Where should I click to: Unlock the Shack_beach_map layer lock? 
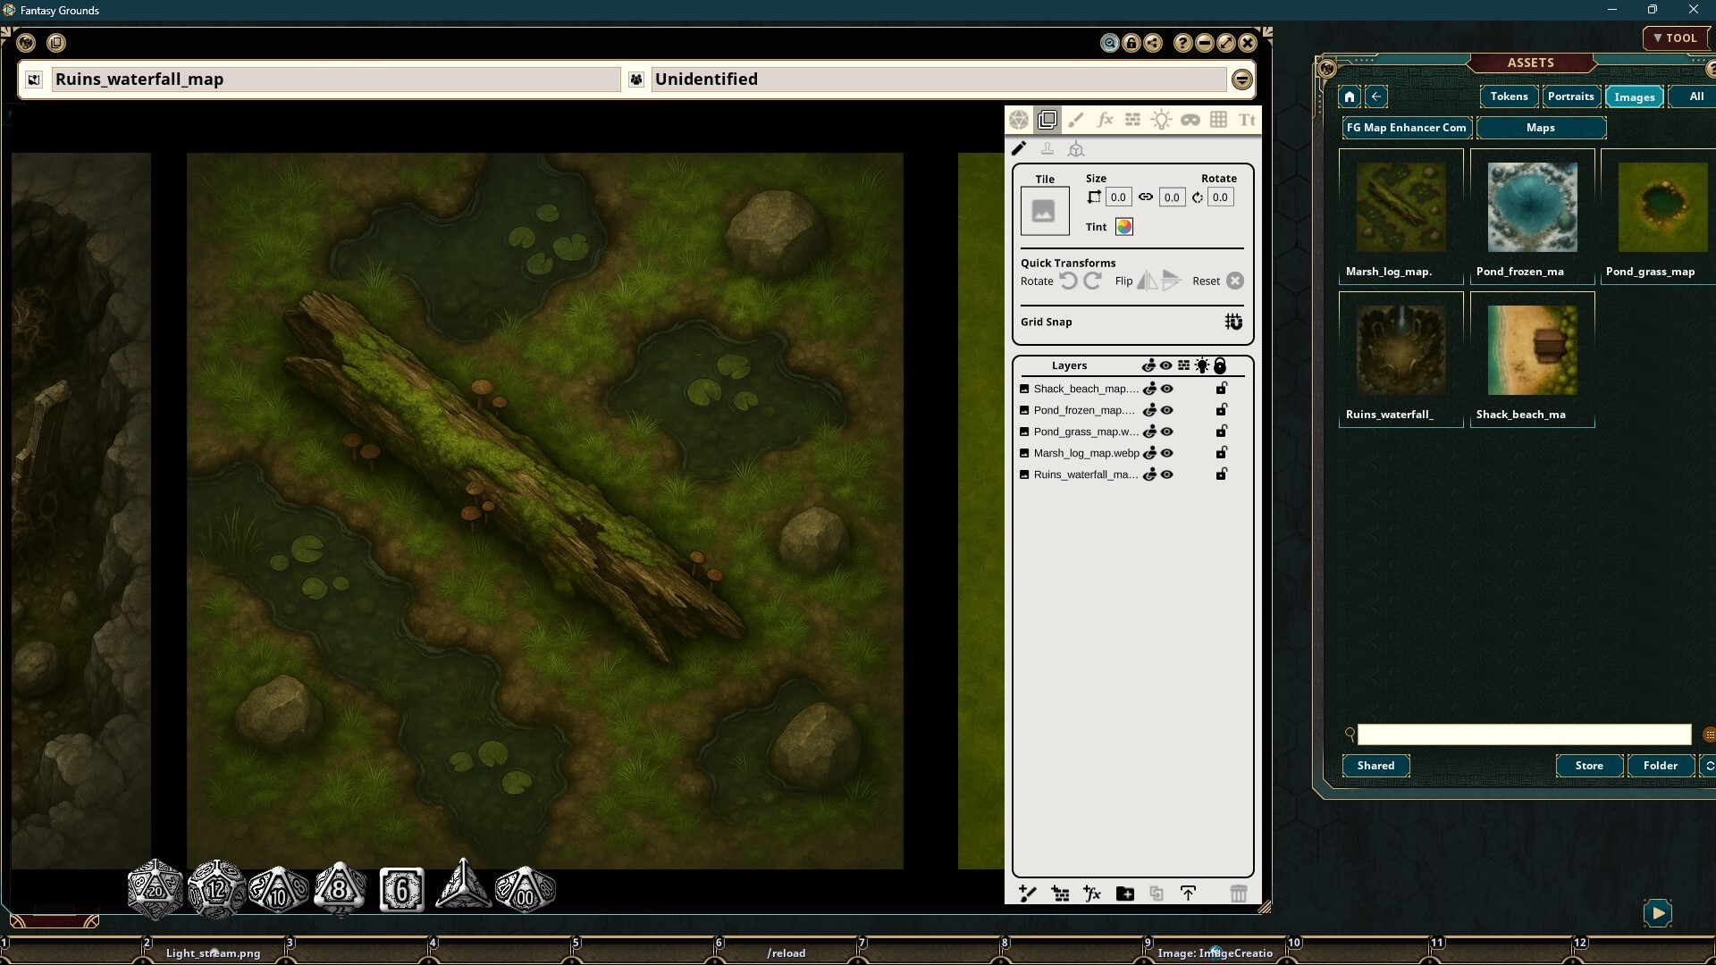click(1222, 389)
